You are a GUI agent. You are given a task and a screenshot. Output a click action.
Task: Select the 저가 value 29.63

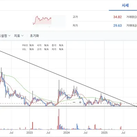[117, 25]
